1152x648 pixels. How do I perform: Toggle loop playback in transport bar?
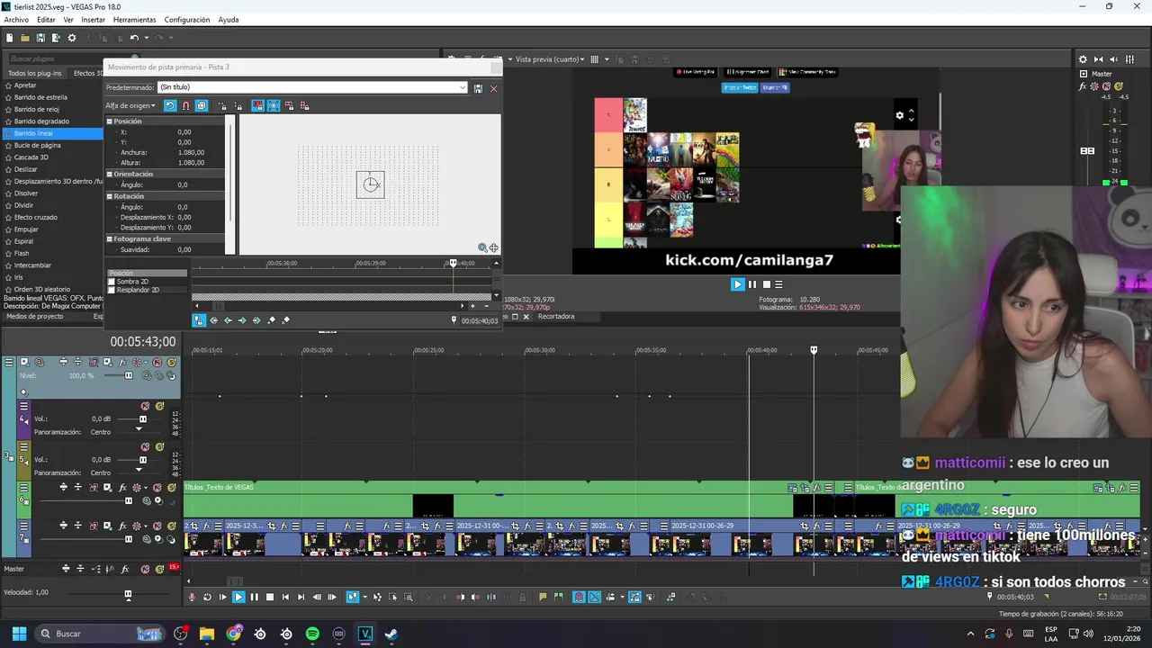click(207, 597)
